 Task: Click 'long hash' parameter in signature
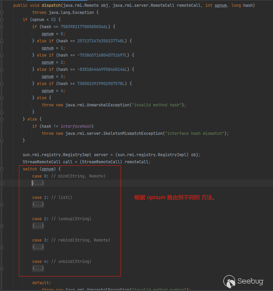coord(242,5)
